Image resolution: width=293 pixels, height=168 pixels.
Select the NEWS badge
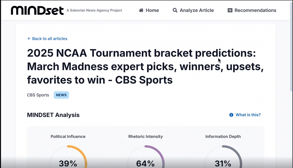click(x=61, y=95)
